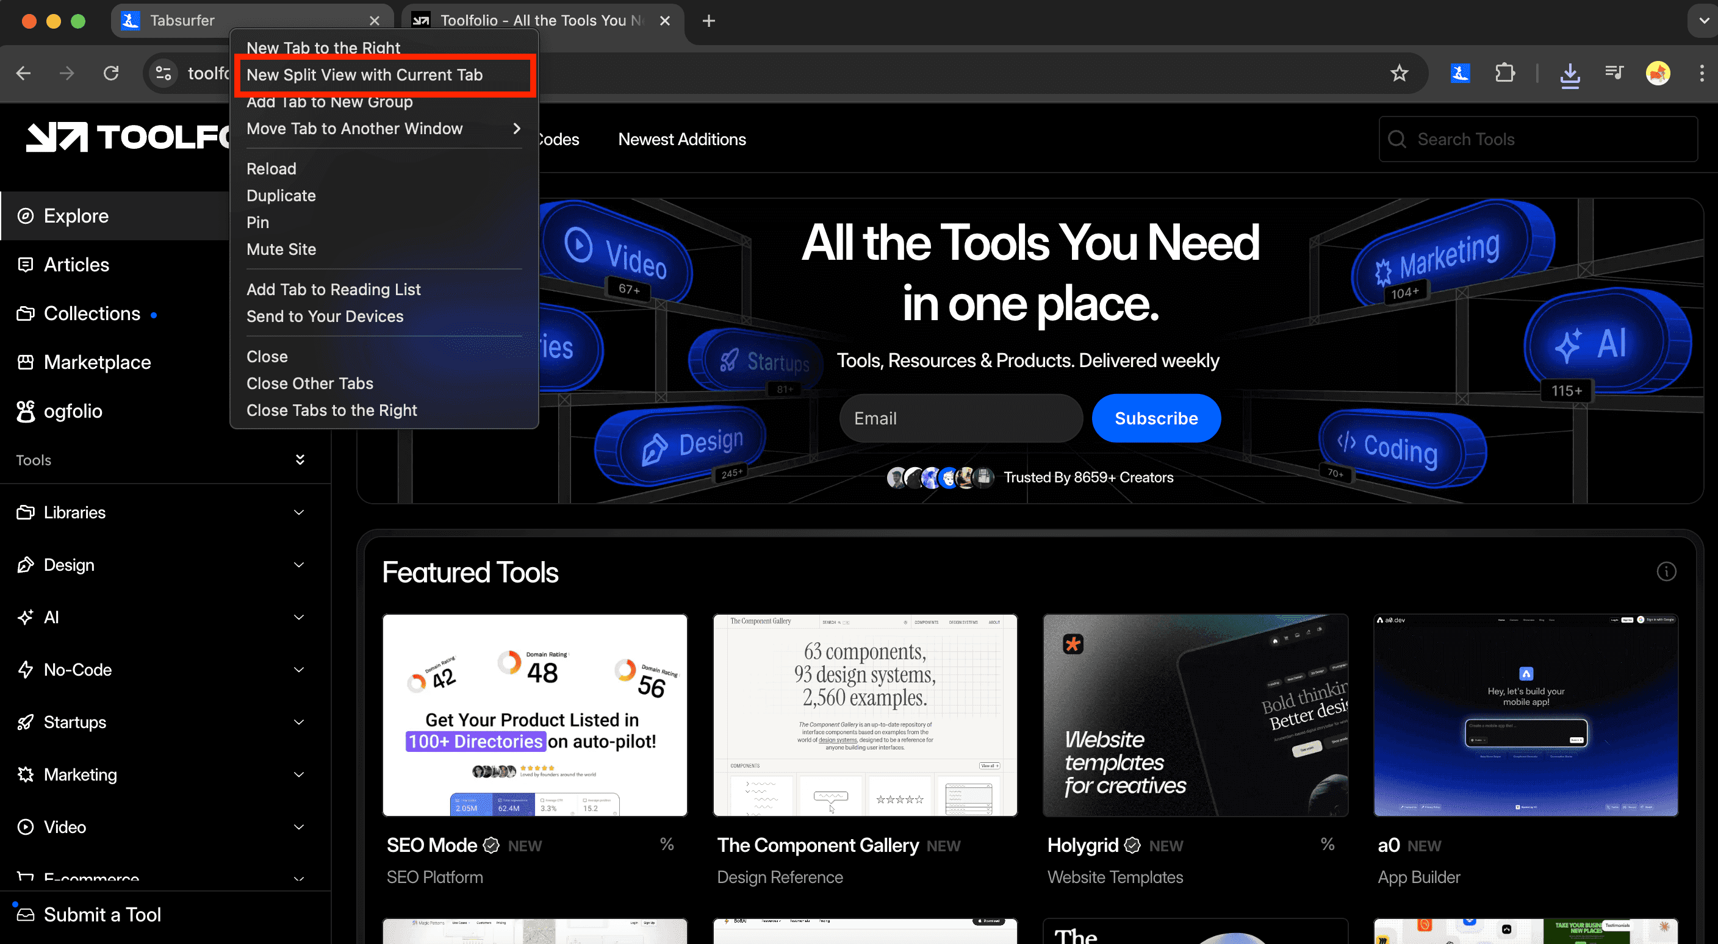This screenshot has height=944, width=1718.
Task: Click the Subscribe button
Action: click(1156, 419)
